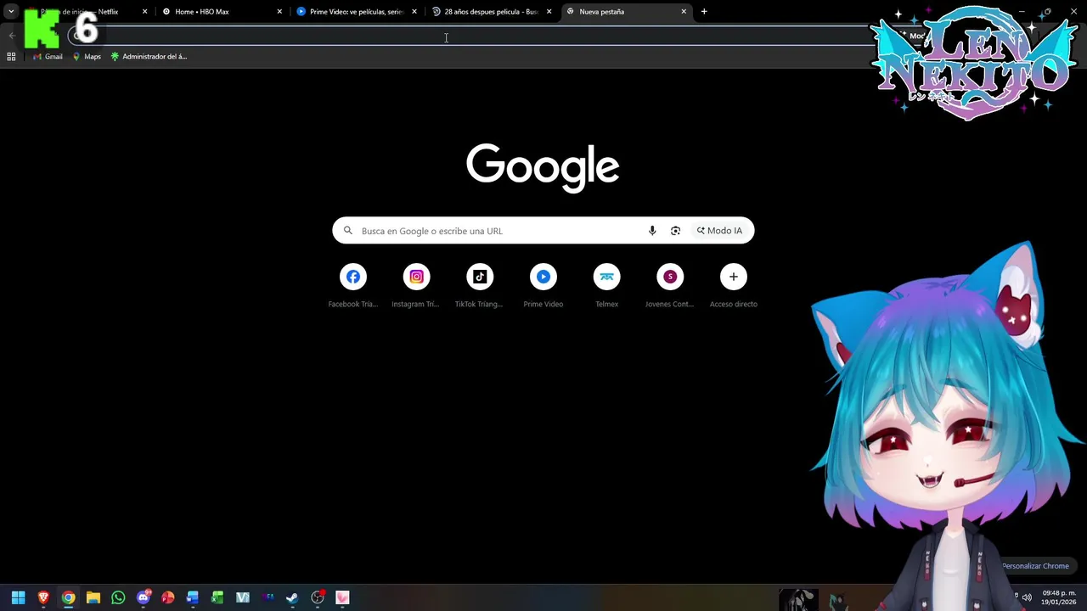Open the Chrome apps grid icon
This screenshot has width=1087, height=611.
(x=11, y=56)
